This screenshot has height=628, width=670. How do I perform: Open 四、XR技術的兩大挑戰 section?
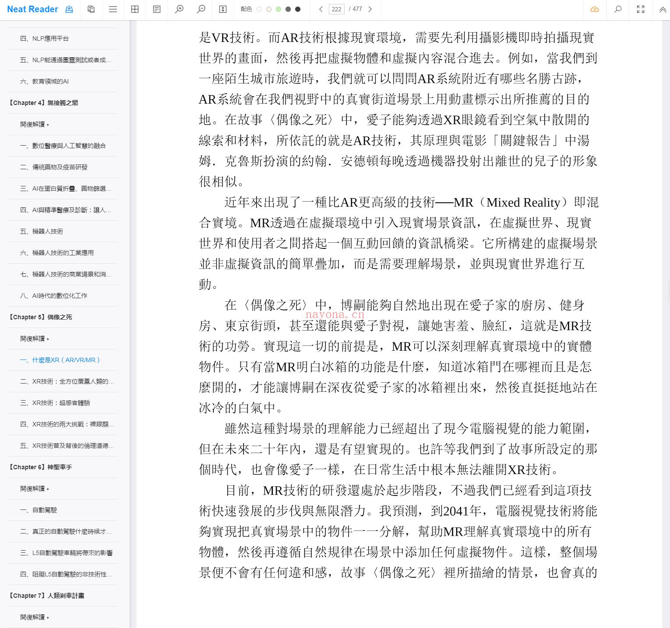pyautogui.click(x=67, y=424)
